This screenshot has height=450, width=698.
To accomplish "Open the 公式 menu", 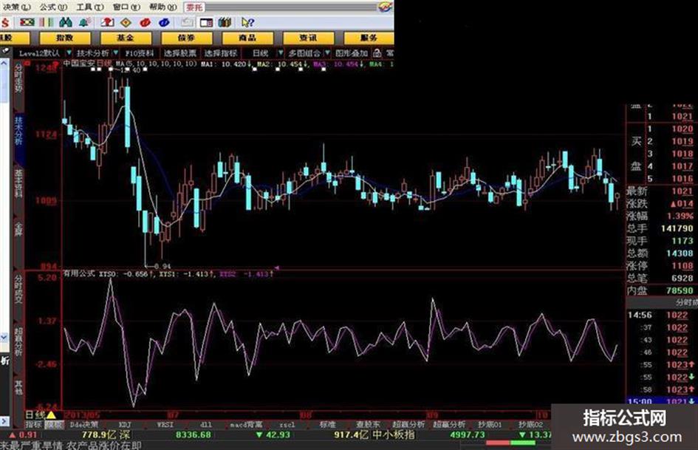I will [53, 7].
